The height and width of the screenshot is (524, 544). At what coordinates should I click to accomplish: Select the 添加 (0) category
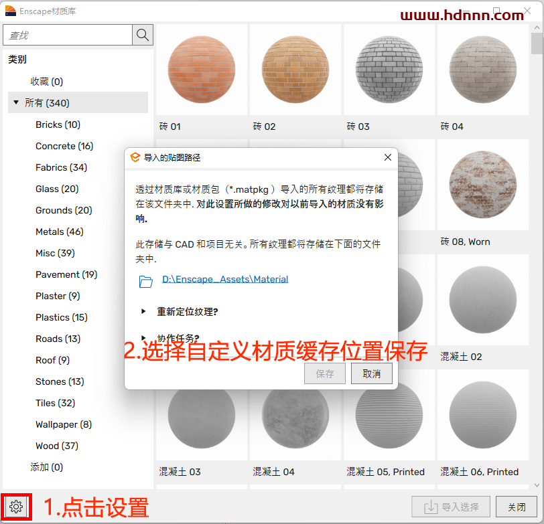(x=46, y=468)
